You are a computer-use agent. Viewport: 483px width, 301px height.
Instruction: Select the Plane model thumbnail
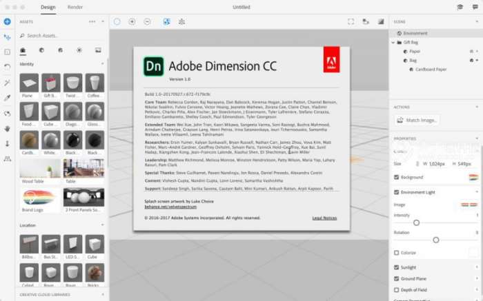point(29,83)
